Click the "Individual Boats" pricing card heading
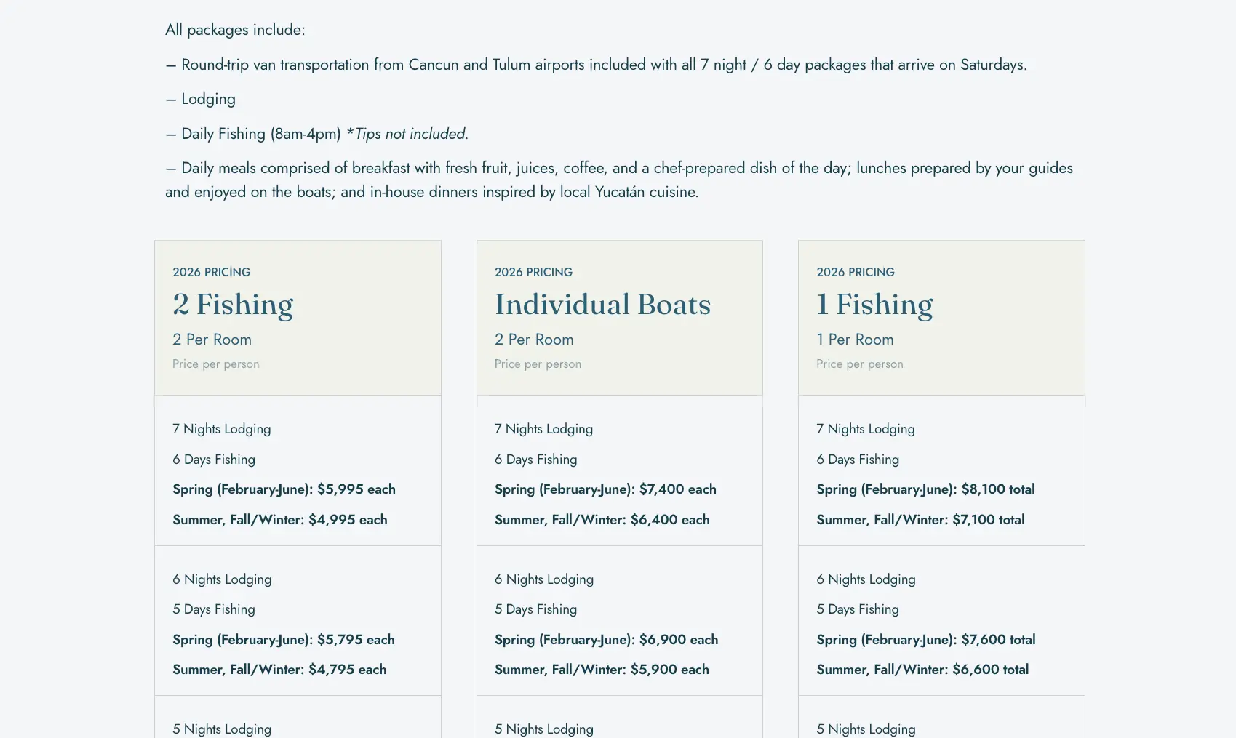1236x738 pixels. pos(602,305)
